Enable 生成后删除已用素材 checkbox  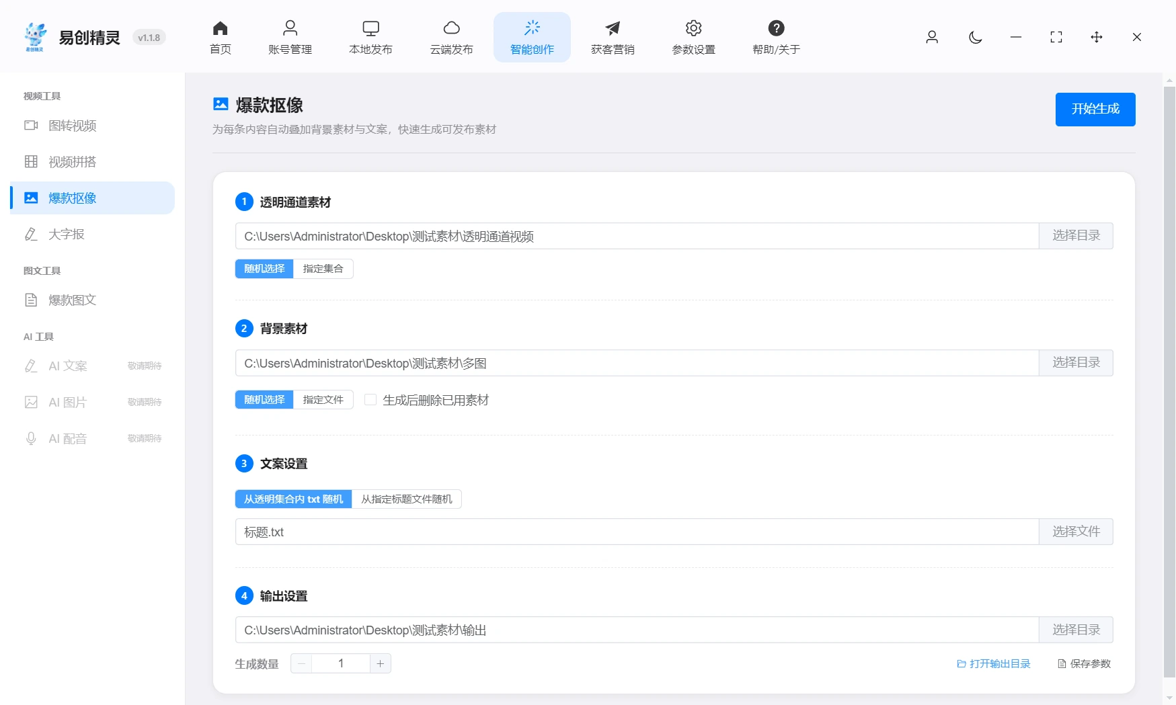[x=370, y=400]
